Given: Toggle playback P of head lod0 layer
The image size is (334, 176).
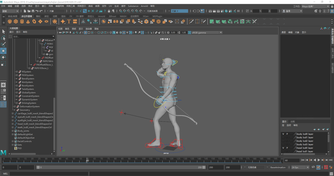Looking at the screenshot, I should (x=287, y=148).
